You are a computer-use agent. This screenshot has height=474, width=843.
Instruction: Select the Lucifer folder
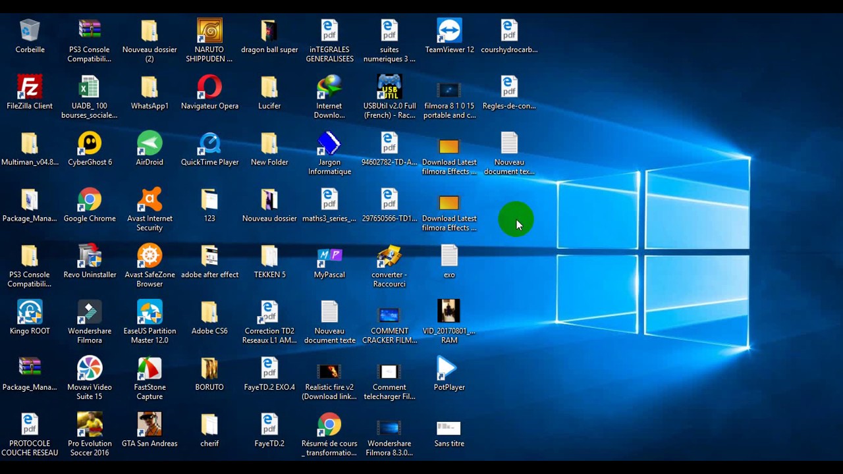[x=269, y=87]
